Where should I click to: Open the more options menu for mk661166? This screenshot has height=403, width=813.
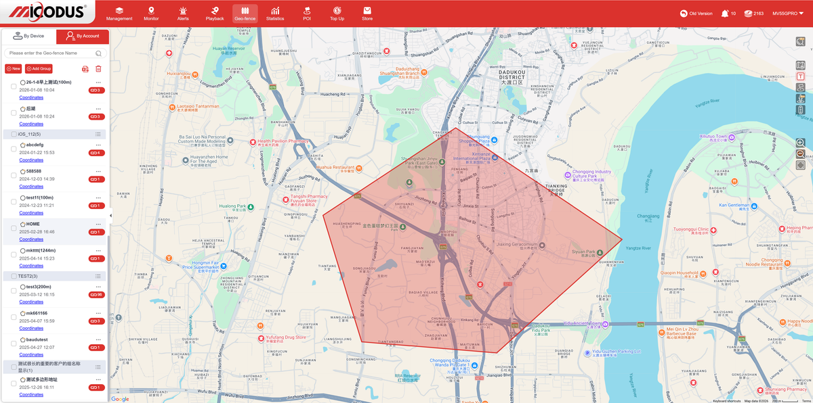(98, 312)
